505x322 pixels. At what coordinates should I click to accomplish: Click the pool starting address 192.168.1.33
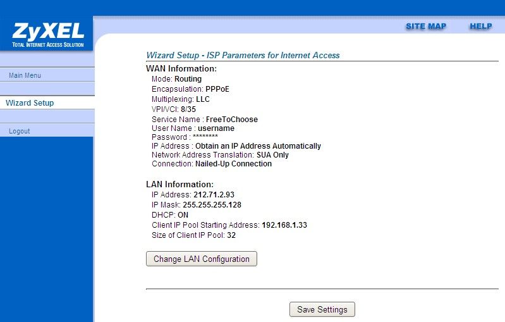[x=283, y=225]
